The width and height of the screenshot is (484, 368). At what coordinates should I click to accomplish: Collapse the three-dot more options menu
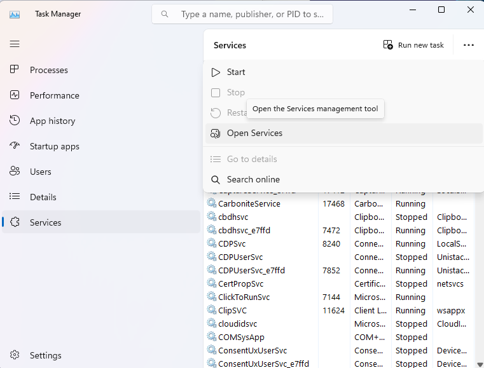pos(469,45)
